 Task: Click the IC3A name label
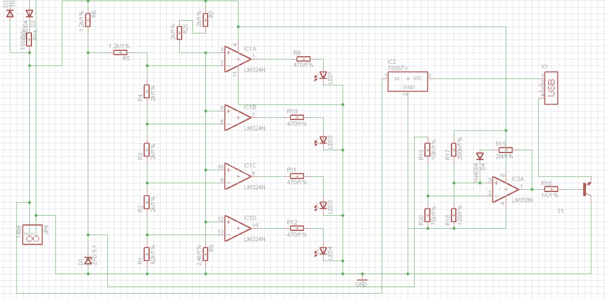click(518, 180)
